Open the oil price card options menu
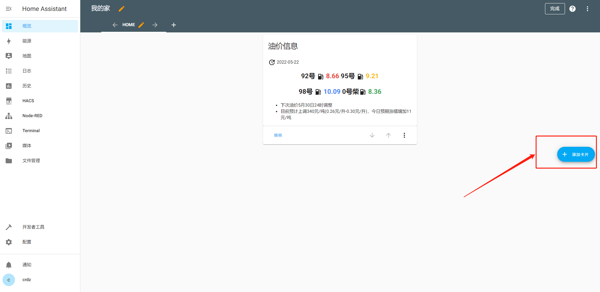Screen dimensions: 600x292 (404, 135)
